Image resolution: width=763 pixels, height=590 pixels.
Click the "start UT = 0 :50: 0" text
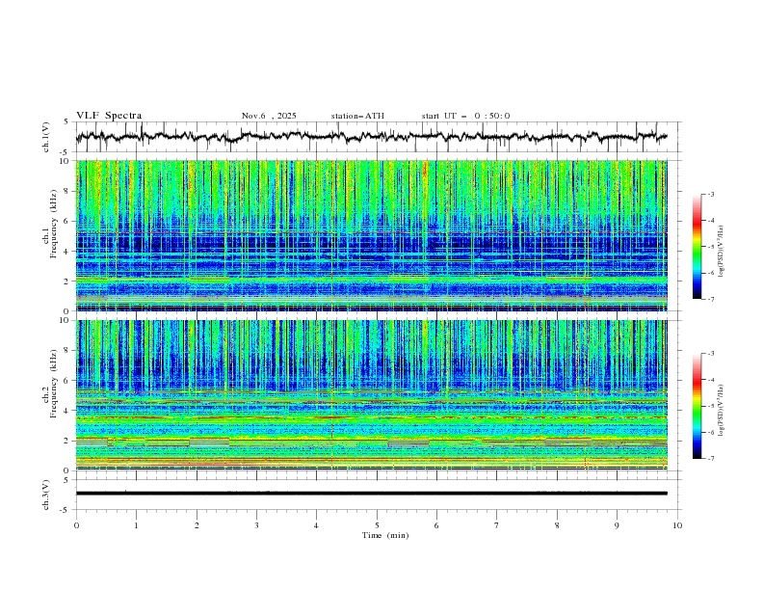pyautogui.click(x=465, y=116)
